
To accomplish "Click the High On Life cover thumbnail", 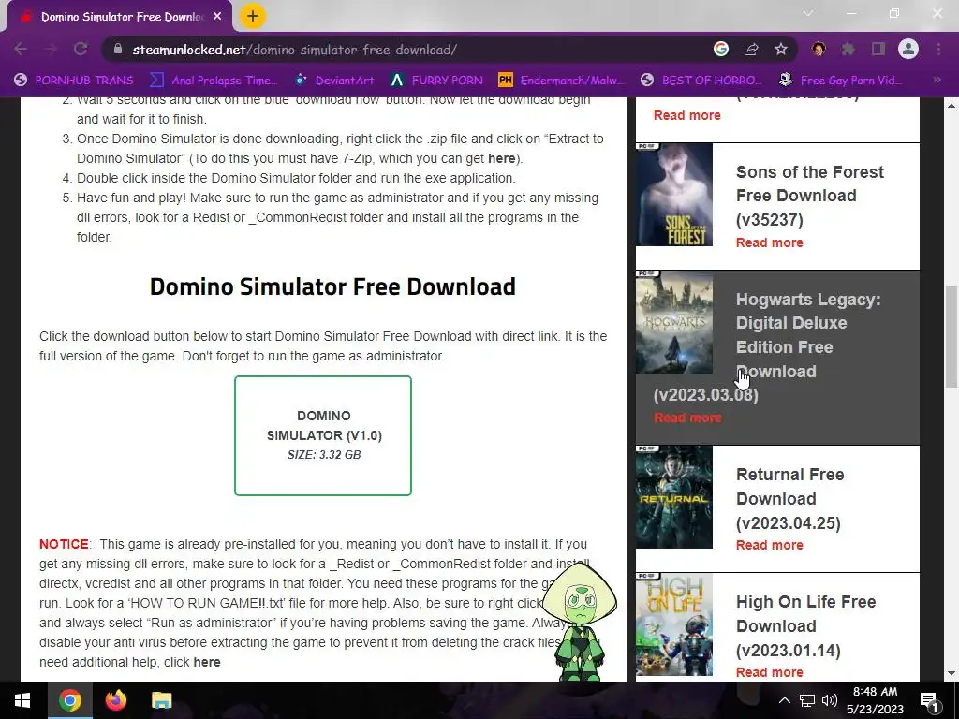I will click(x=674, y=624).
